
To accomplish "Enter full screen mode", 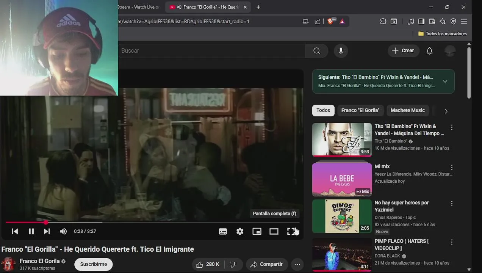I will pos(291,231).
